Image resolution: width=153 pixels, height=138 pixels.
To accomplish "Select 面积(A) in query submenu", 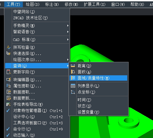I will 99,72.
